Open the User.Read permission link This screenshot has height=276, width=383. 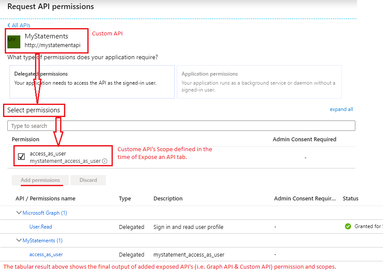coord(41,227)
